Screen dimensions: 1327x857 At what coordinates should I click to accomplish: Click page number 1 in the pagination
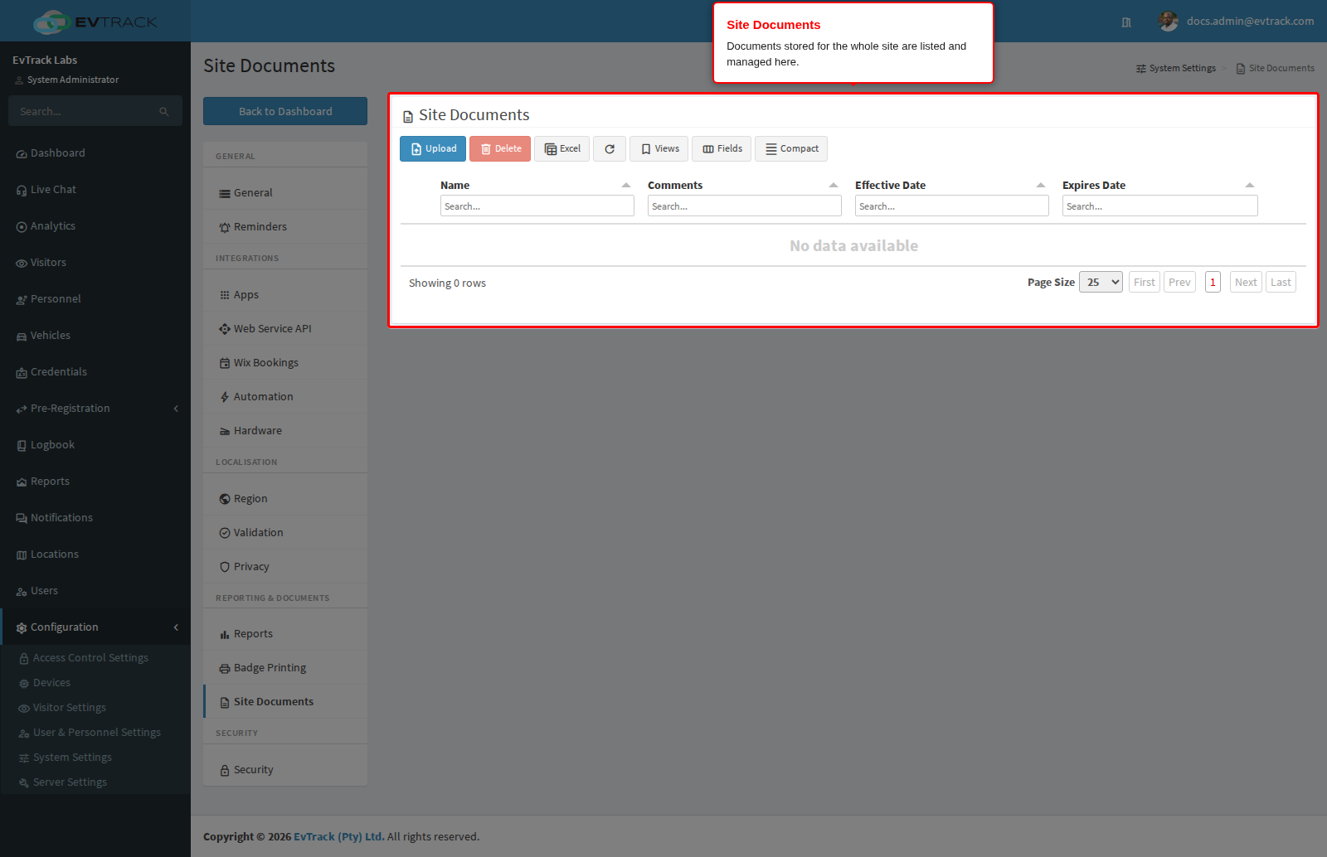[x=1213, y=283]
